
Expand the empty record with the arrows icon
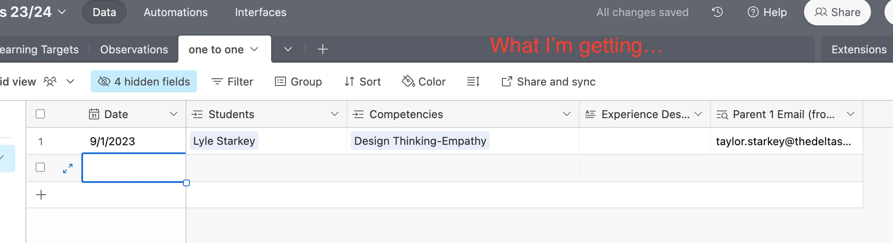coord(68,168)
